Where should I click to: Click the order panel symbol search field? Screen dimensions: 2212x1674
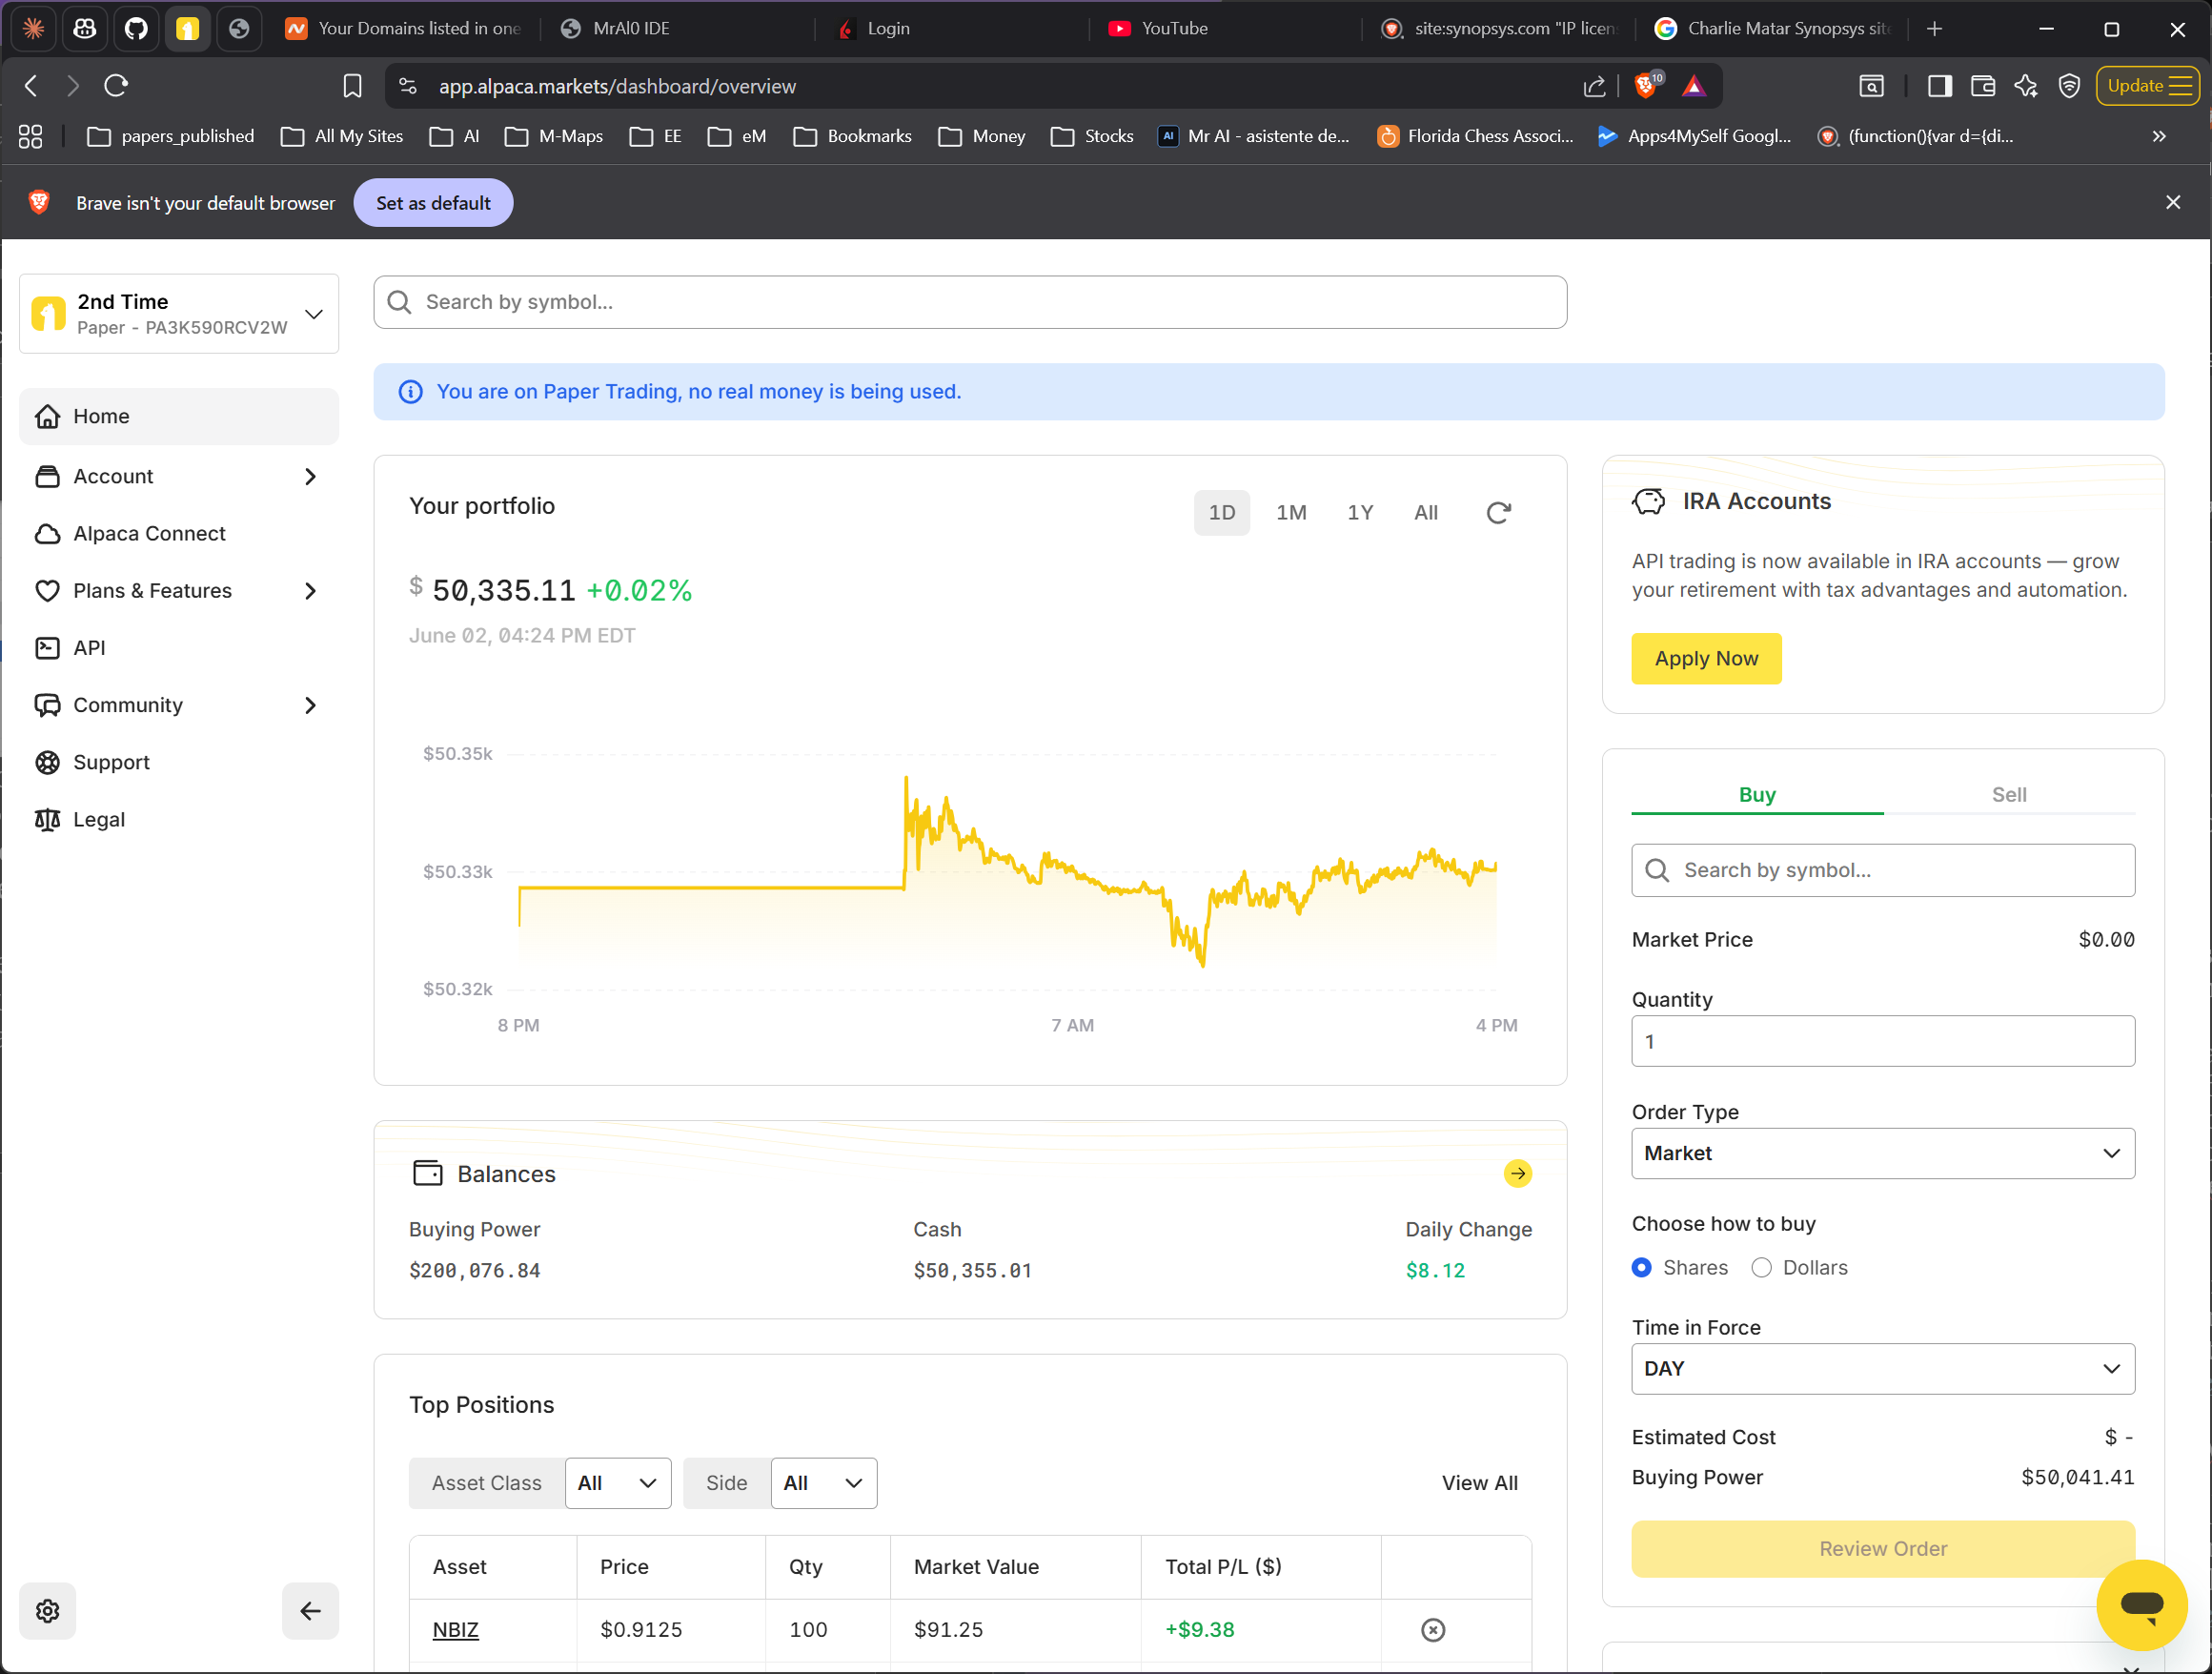[1882, 870]
